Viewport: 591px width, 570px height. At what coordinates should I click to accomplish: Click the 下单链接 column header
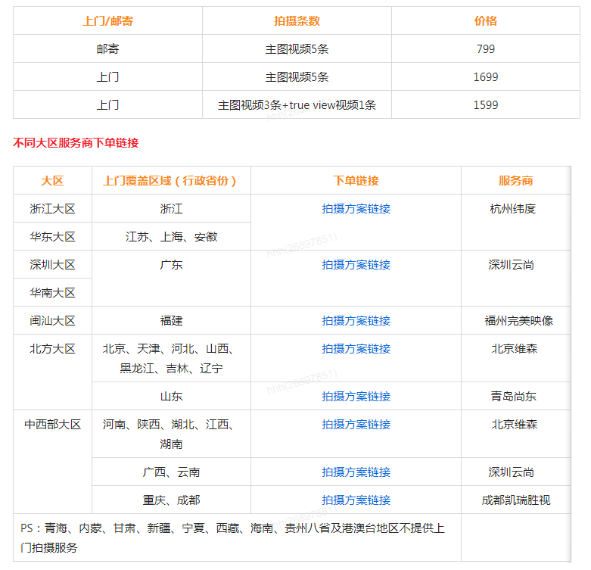[x=356, y=181]
